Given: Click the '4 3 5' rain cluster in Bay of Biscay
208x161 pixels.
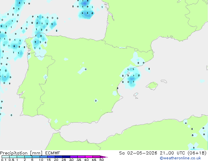Looking at the screenshot, I should point(87,13).
